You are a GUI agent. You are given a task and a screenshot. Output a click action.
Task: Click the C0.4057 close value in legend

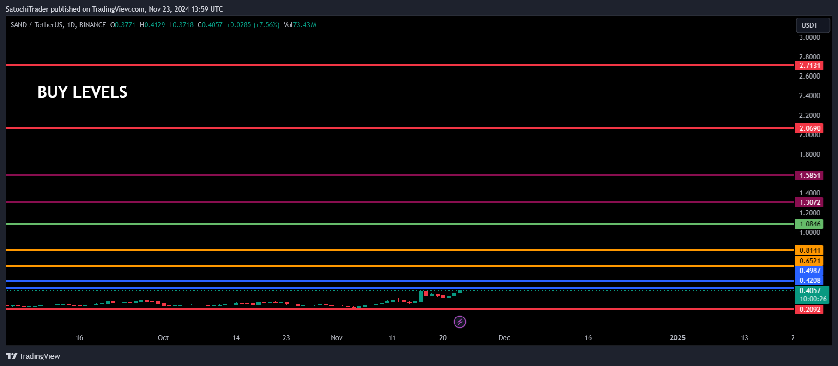(210, 25)
